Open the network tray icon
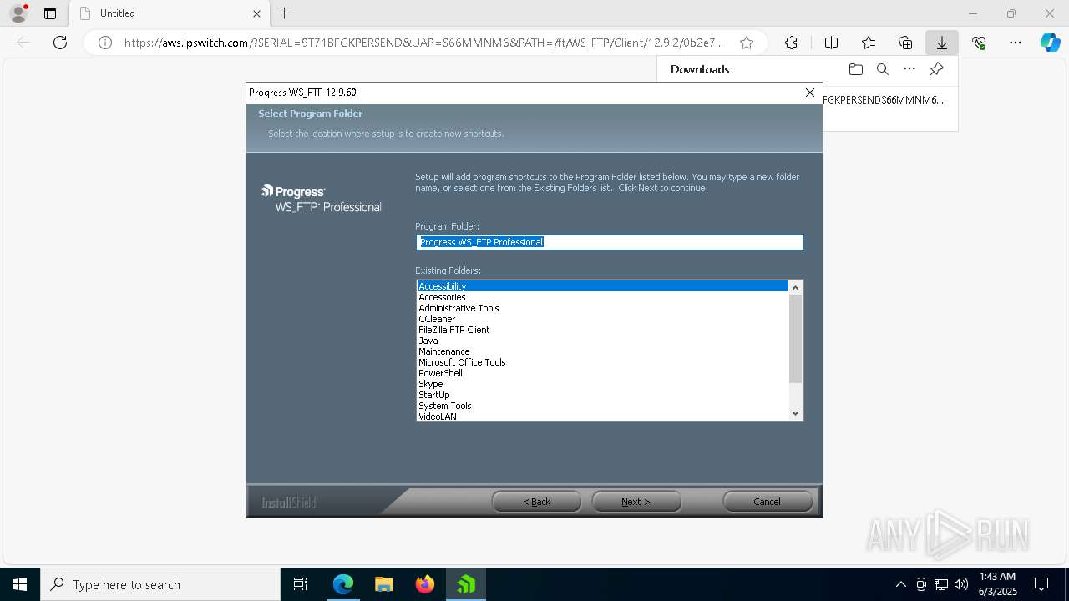1069x601 pixels. pyautogui.click(x=941, y=584)
